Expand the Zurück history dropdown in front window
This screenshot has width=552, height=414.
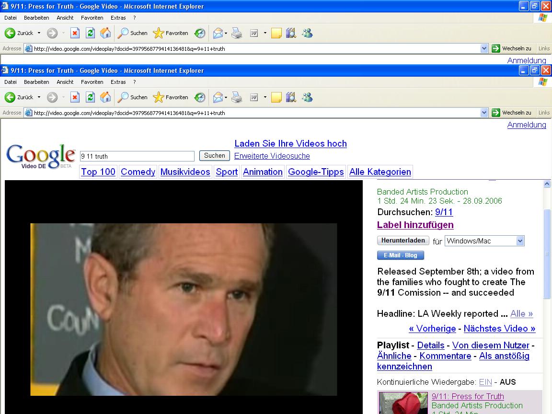tap(39, 97)
